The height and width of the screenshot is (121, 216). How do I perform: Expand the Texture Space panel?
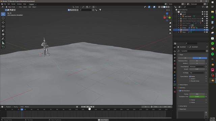click(x=184, y=85)
